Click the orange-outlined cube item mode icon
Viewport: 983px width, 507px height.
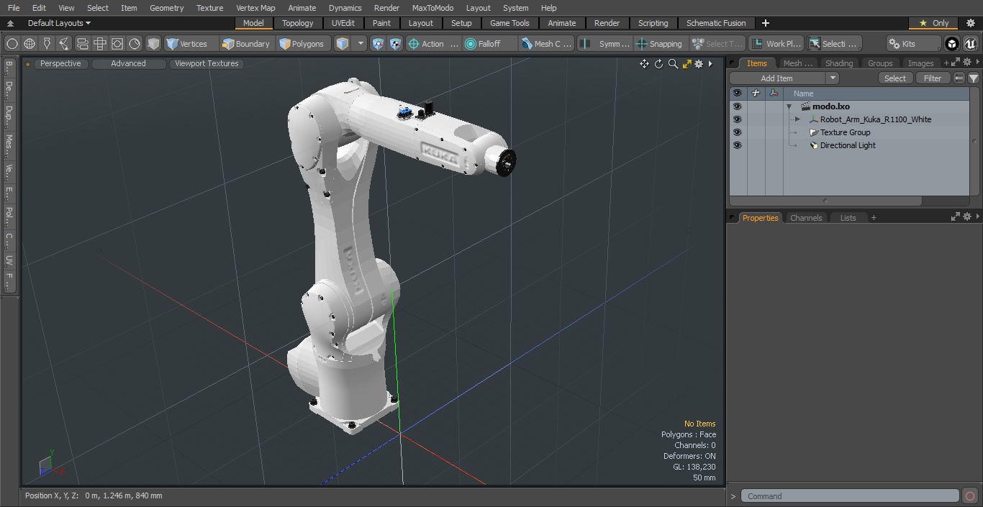(x=343, y=44)
